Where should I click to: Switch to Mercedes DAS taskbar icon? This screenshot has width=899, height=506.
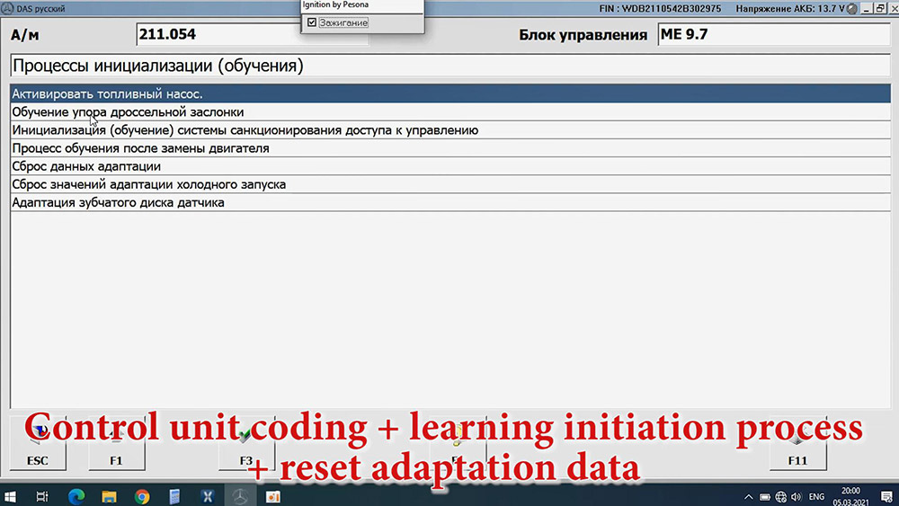click(240, 496)
